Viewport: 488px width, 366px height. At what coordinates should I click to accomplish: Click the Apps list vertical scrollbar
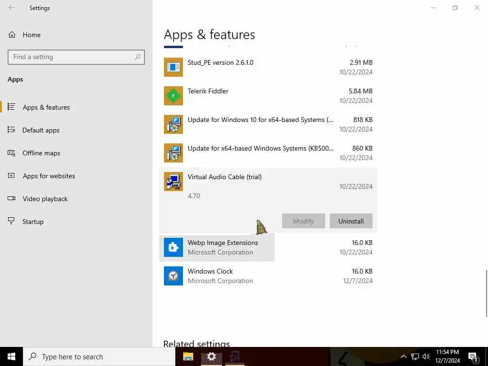pos(487,294)
